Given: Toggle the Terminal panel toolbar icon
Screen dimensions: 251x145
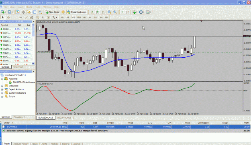Looking at the screenshot, I should 35,12.
